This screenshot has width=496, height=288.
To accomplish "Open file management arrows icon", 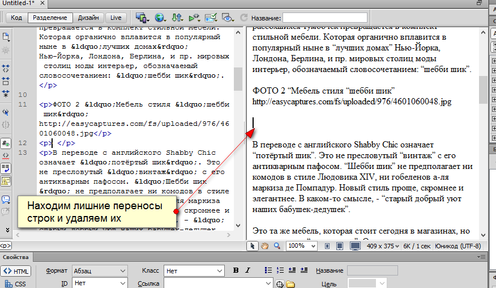I will coord(178,18).
